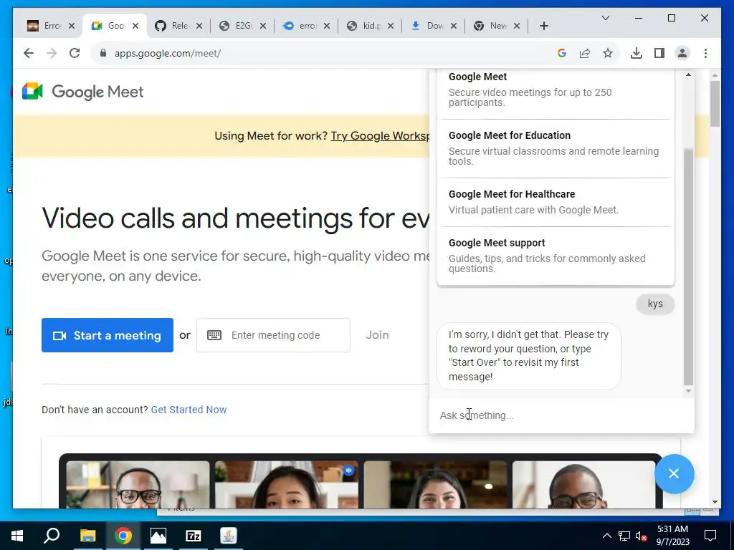Screen dimensions: 734x550
Task: Open Windows taskbar search
Action: tap(52, 536)
